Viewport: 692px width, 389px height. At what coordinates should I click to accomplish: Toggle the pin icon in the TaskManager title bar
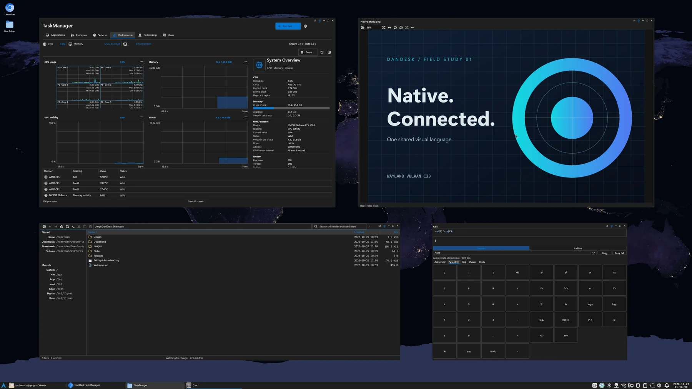click(x=315, y=21)
